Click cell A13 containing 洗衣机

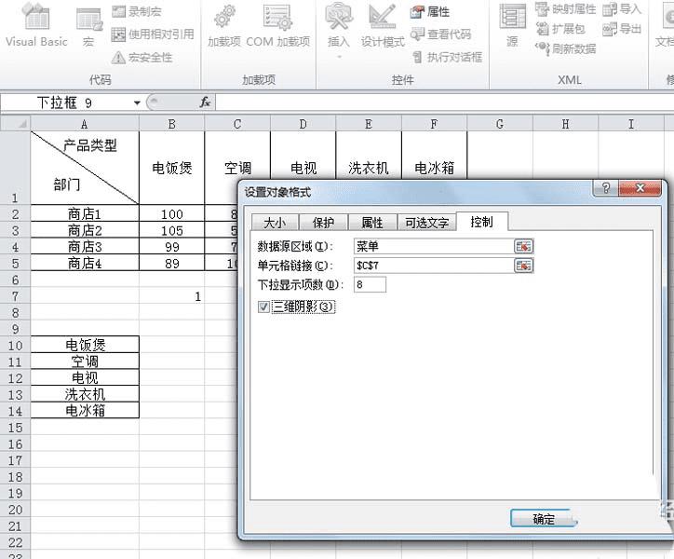(x=85, y=394)
